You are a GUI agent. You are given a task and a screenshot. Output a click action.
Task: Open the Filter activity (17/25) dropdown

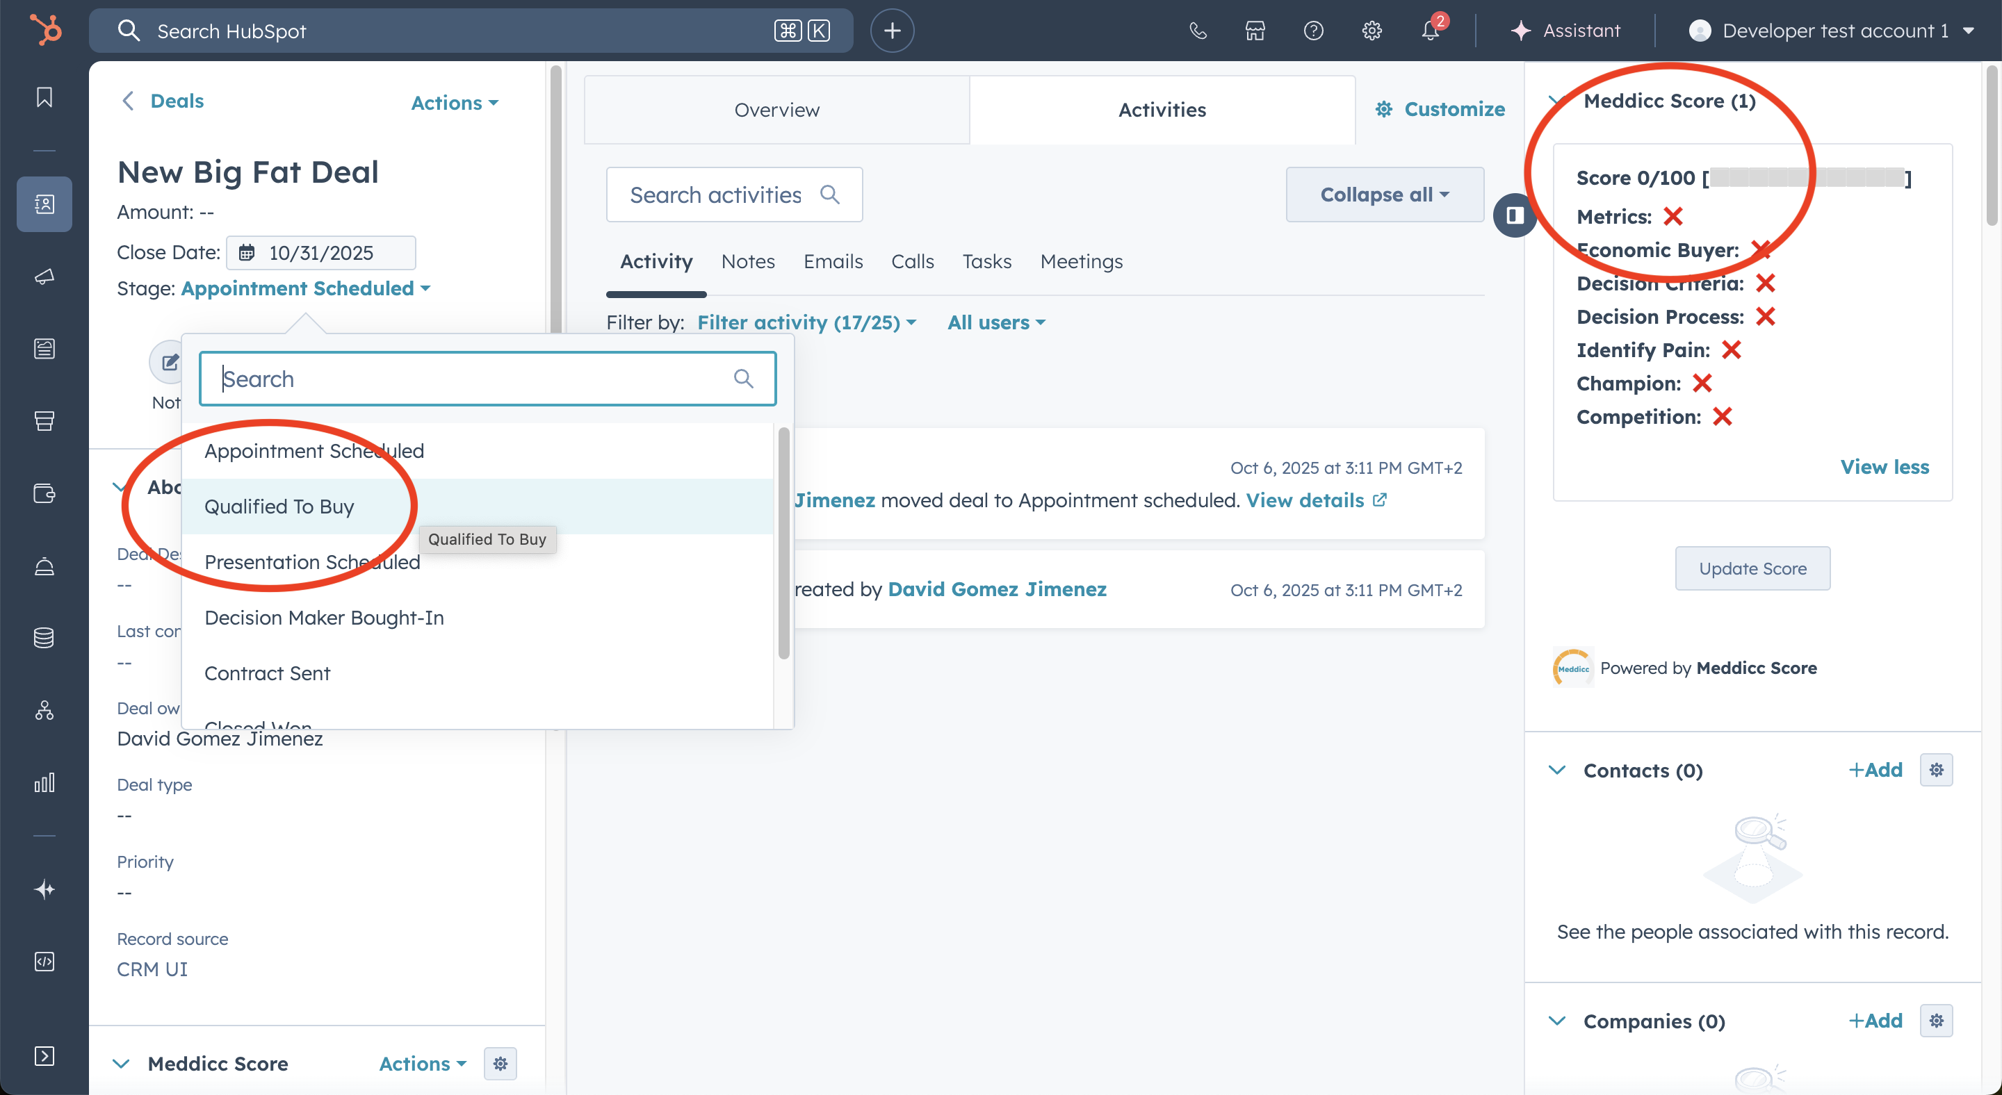(x=806, y=322)
